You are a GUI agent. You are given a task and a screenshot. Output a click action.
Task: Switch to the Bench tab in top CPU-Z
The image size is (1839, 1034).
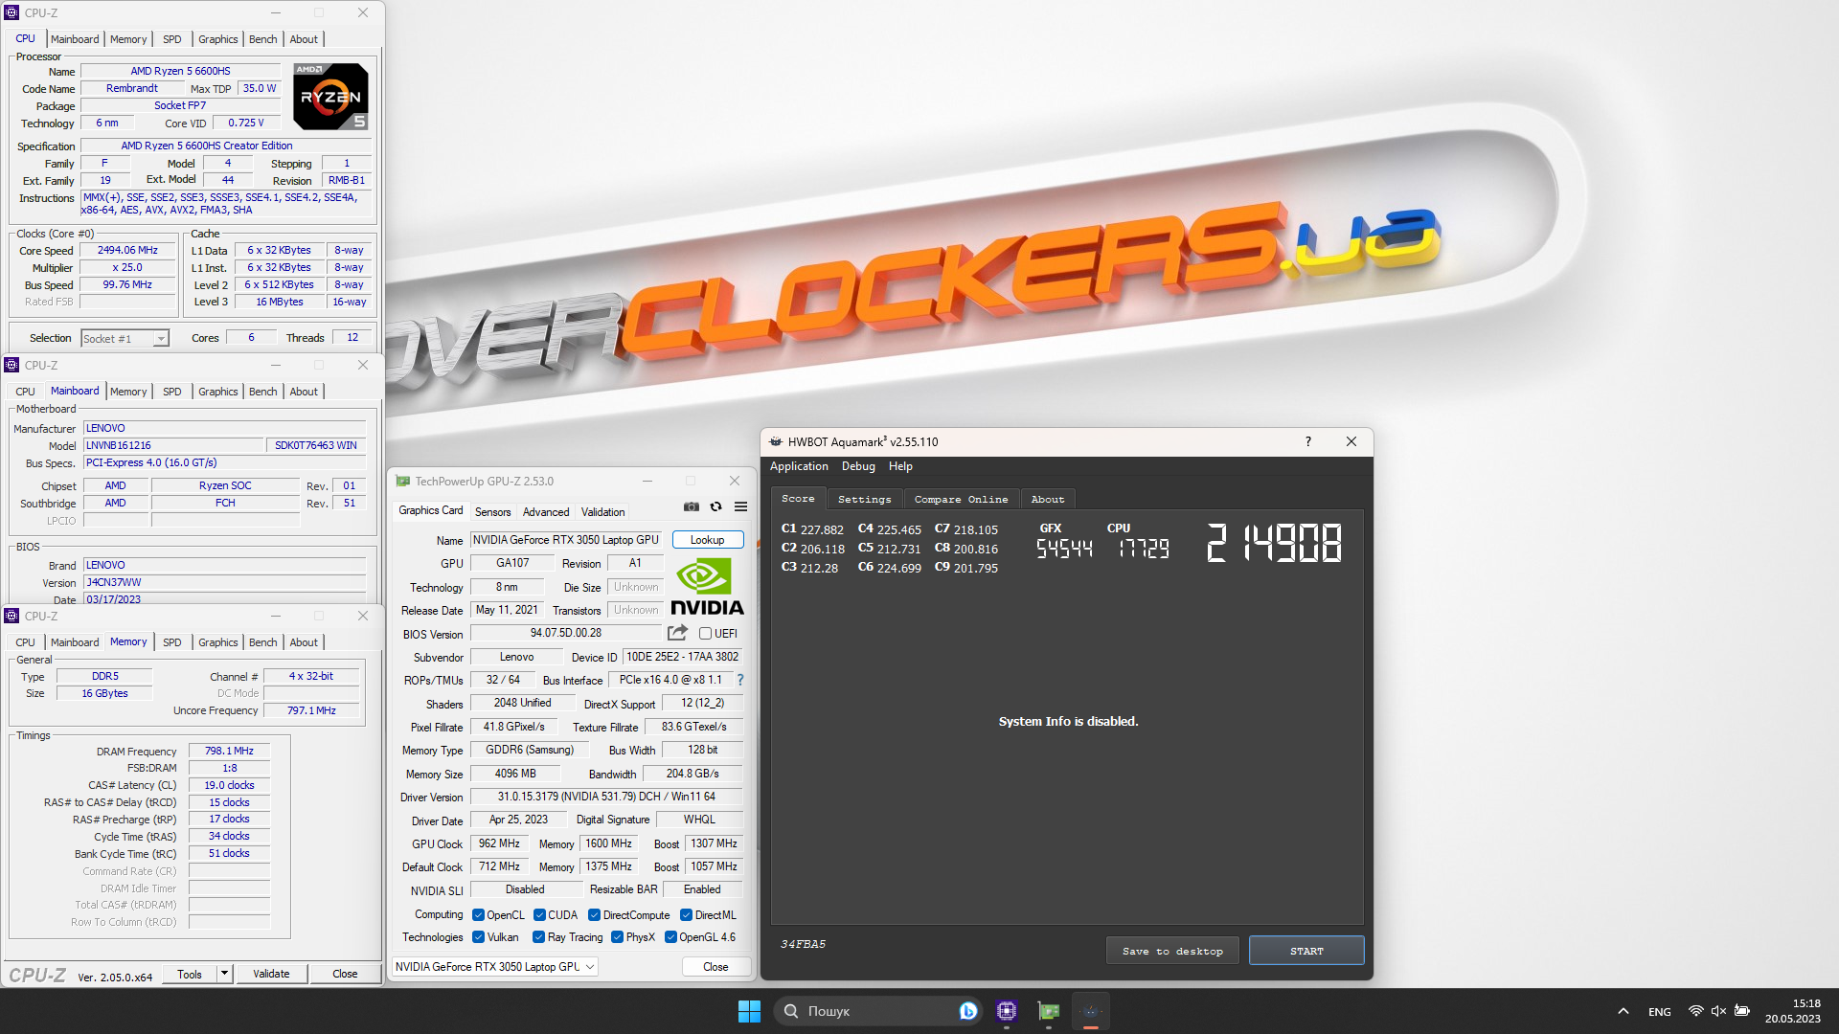[x=262, y=39]
